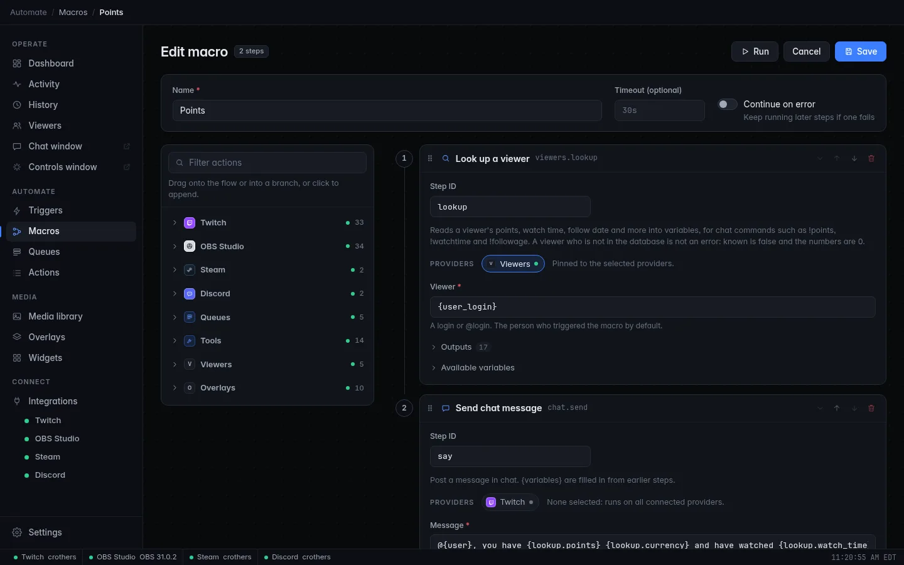Viewport: 904px width, 565px height.
Task: Save the macro
Action: [860, 51]
